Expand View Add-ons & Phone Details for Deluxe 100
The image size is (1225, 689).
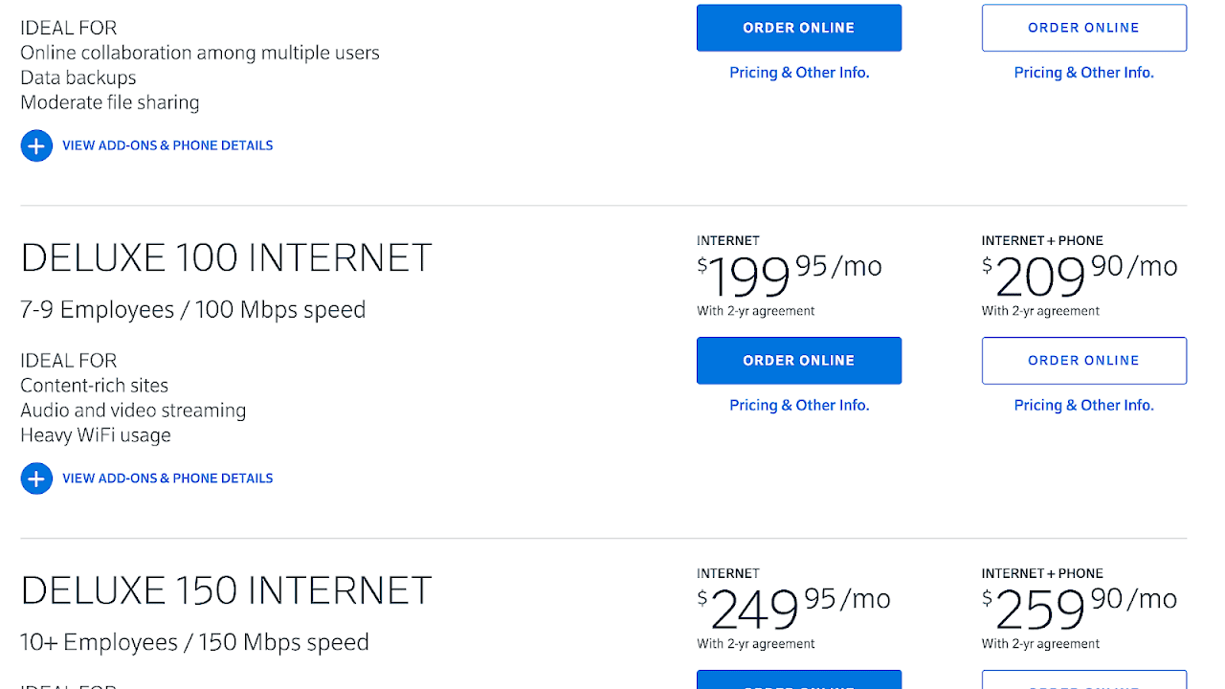(x=167, y=478)
